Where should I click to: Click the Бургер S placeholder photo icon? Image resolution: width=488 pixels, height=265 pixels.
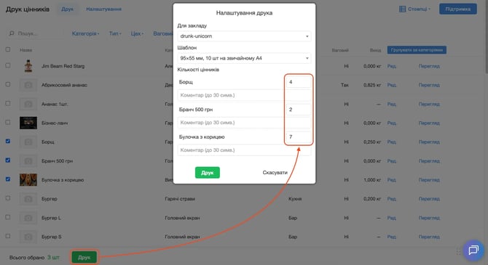tap(28, 237)
